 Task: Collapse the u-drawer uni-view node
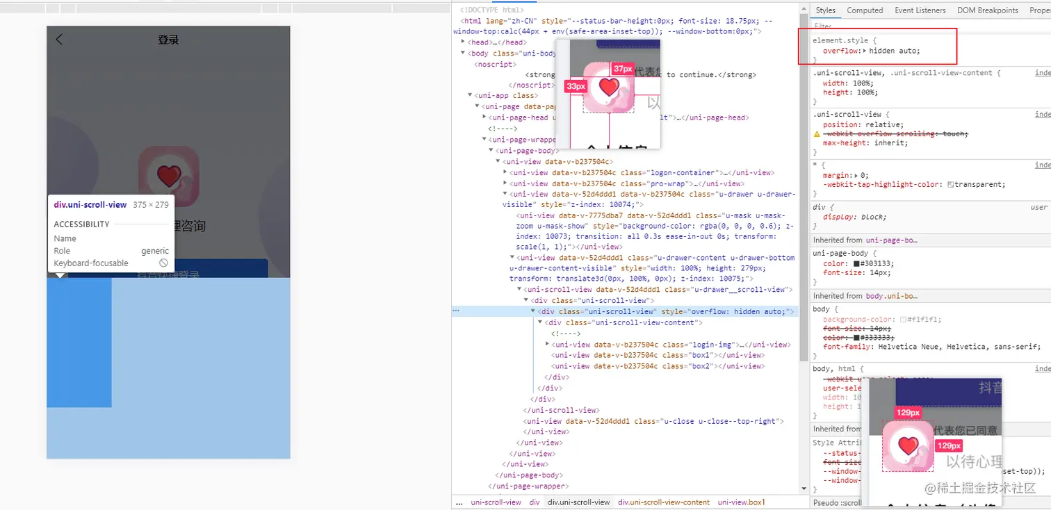505,195
